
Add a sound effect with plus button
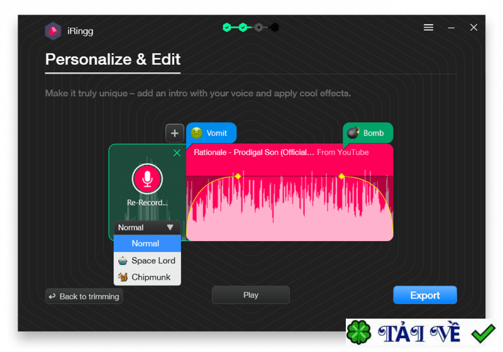coord(175,133)
